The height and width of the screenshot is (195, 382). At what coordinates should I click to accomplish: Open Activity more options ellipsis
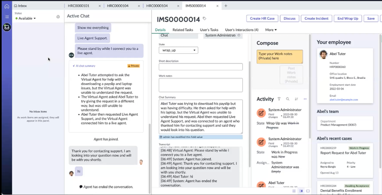[305, 99]
